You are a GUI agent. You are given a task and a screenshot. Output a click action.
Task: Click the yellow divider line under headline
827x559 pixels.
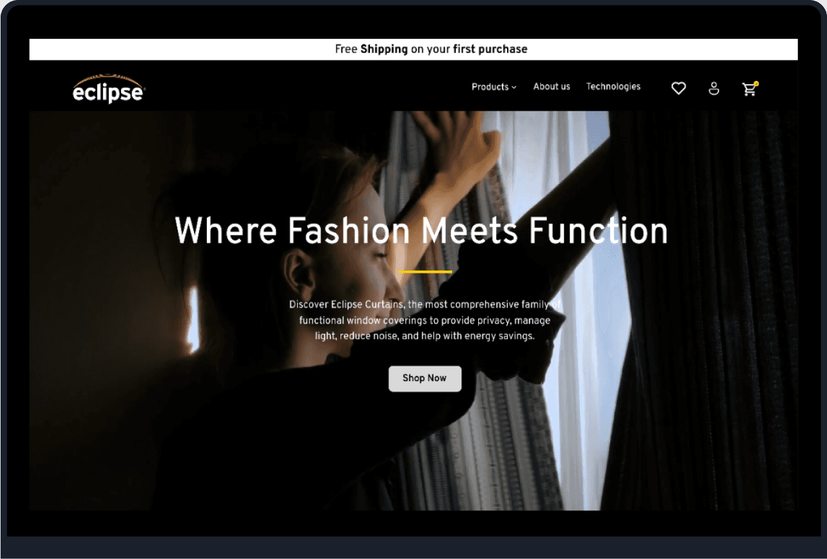click(x=426, y=272)
